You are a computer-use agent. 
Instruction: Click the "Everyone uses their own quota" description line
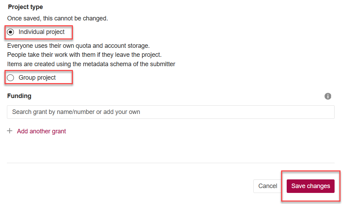click(78, 46)
